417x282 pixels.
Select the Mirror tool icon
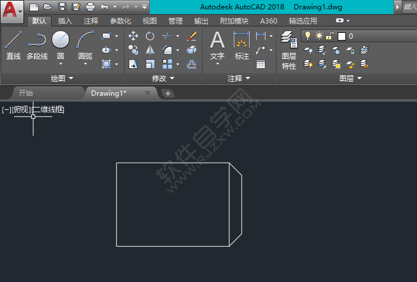(x=150, y=50)
